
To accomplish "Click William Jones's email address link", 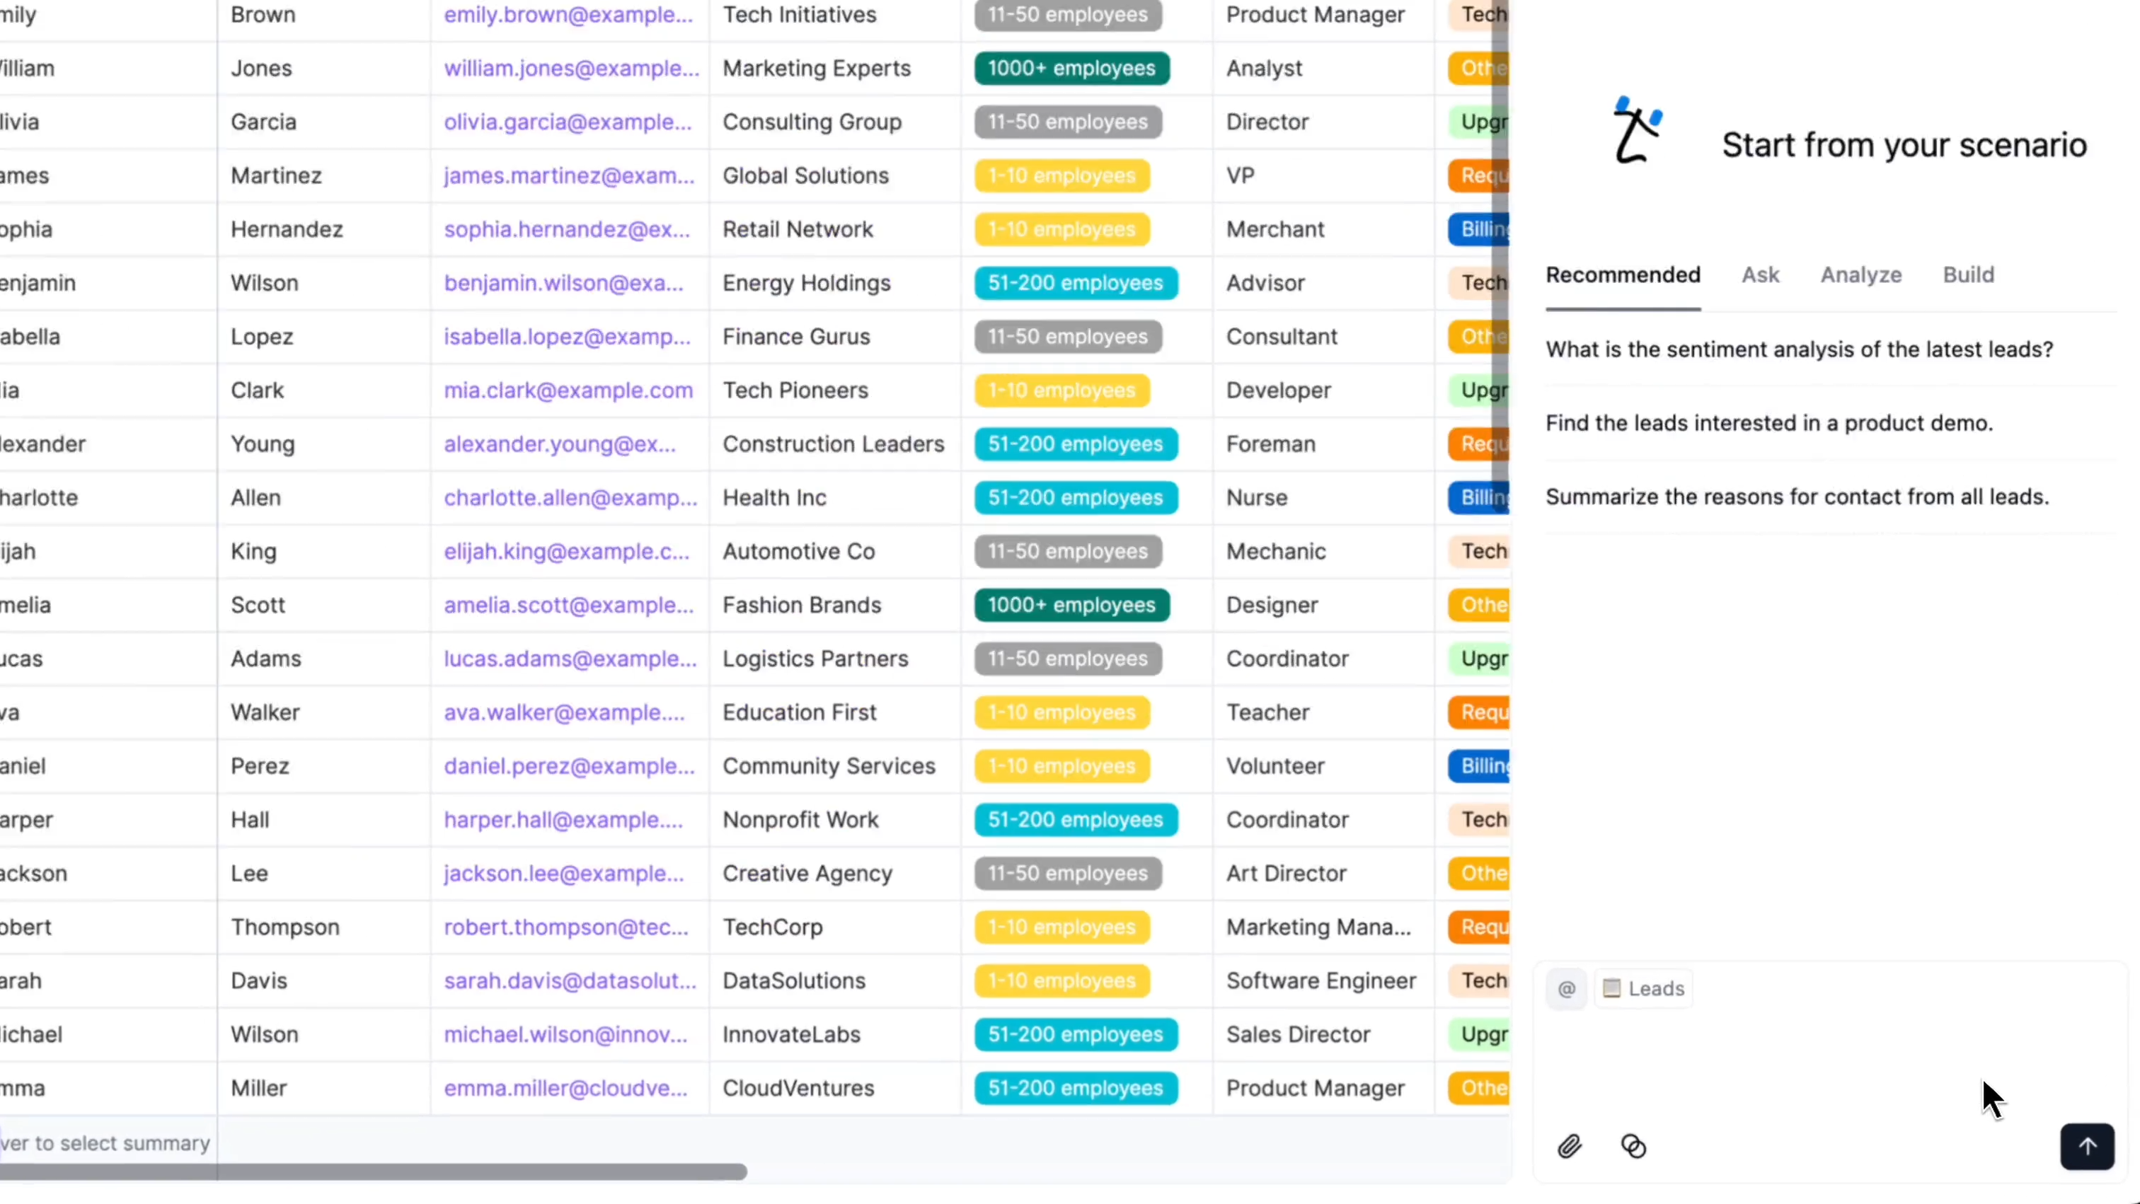I will tap(570, 68).
